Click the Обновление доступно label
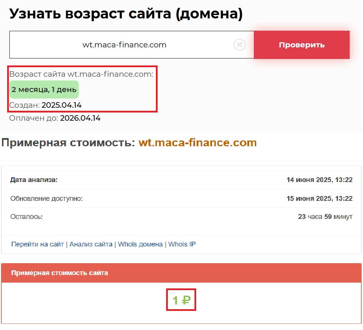Viewport: 363px width, 330px height. tap(46, 198)
